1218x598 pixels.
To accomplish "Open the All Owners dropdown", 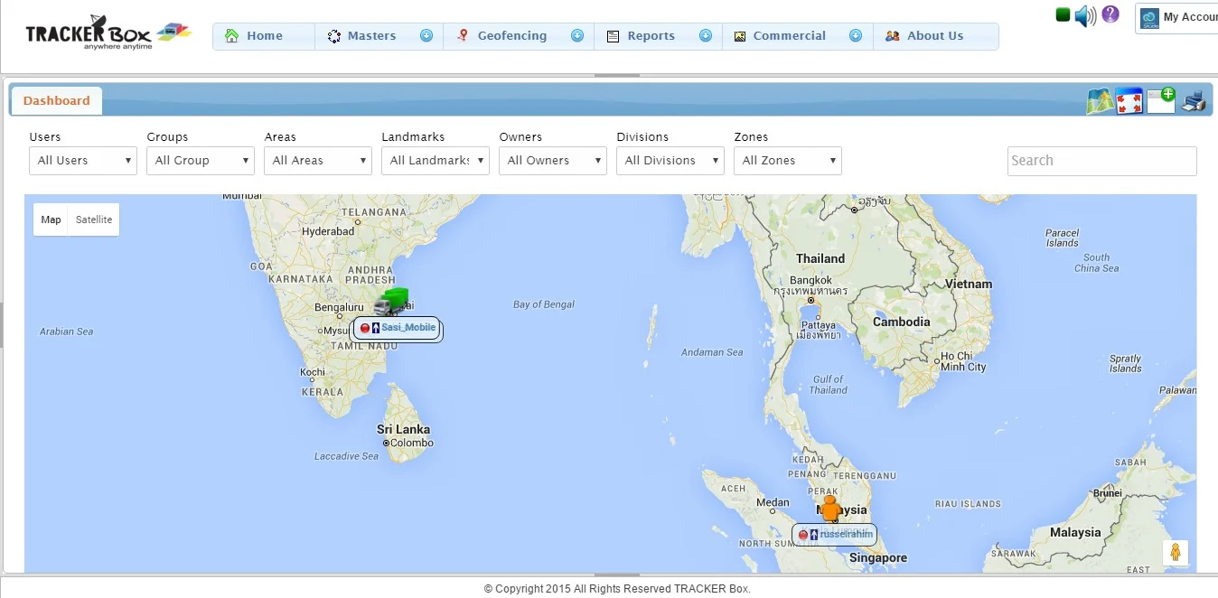I will coord(552,161).
